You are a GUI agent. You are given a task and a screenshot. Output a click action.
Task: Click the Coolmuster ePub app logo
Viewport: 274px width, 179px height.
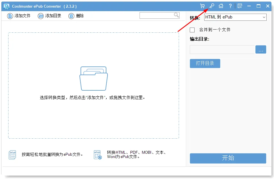click(x=7, y=6)
